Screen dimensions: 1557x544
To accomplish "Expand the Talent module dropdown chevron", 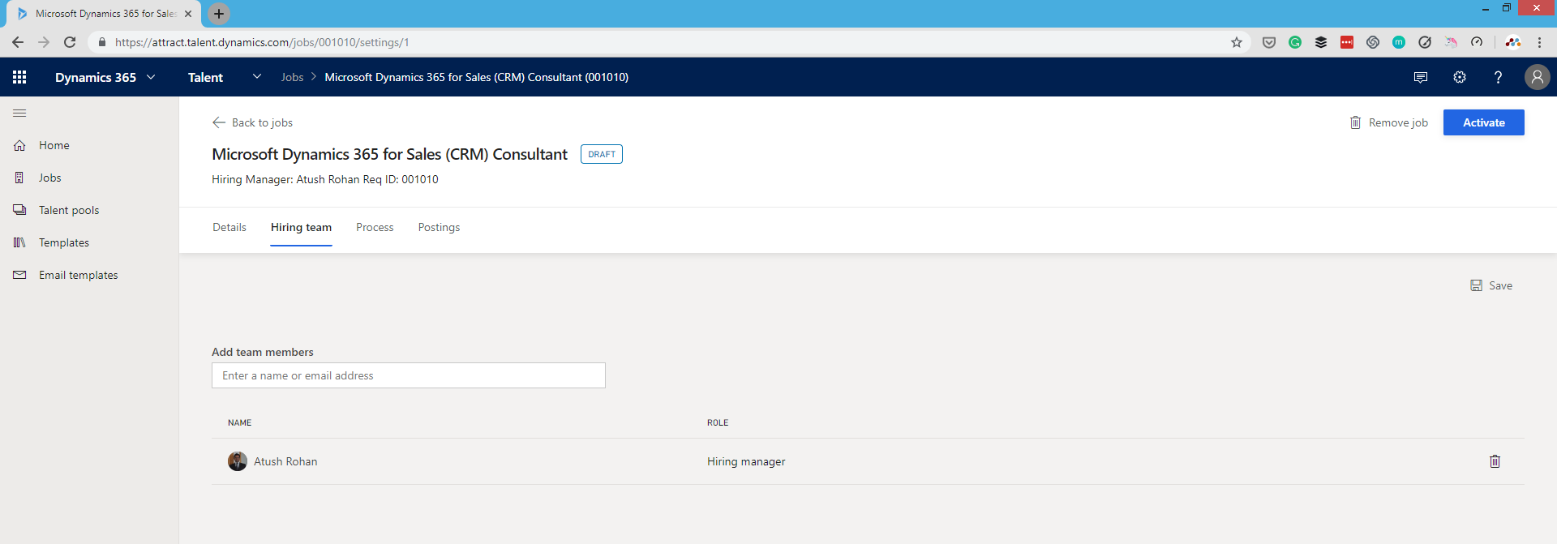I will 257,77.
